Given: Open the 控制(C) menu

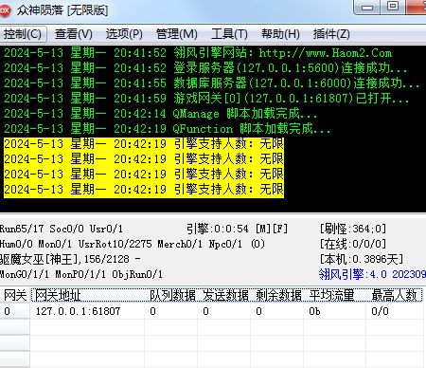Looking at the screenshot, I should tap(23, 34).
